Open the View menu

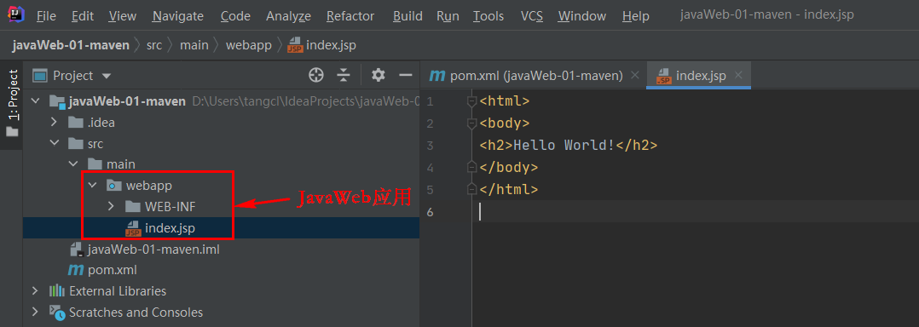point(123,16)
